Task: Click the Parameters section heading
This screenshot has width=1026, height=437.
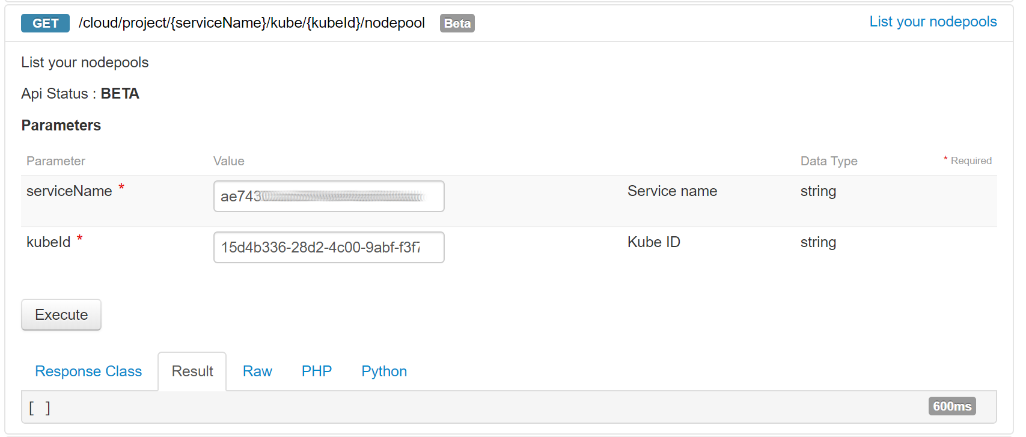Action: 61,126
